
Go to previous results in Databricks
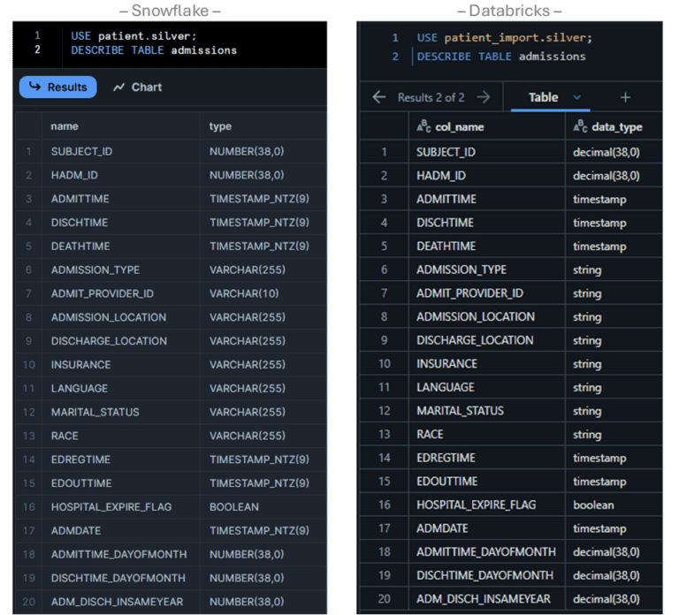click(379, 97)
